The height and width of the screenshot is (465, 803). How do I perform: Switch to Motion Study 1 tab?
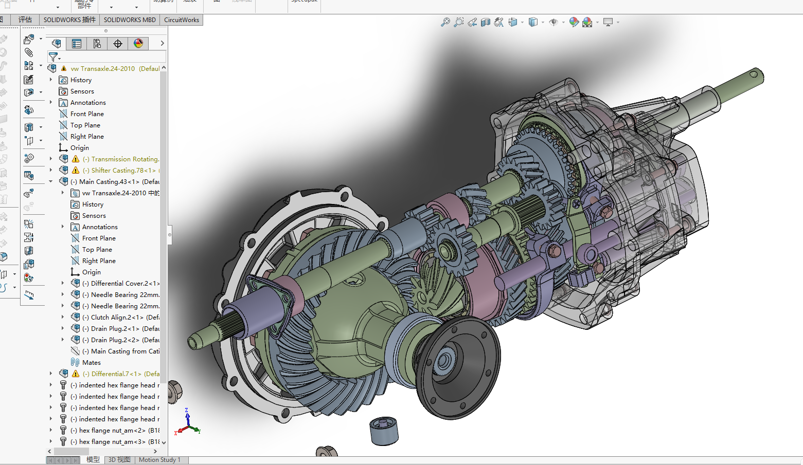point(159,460)
